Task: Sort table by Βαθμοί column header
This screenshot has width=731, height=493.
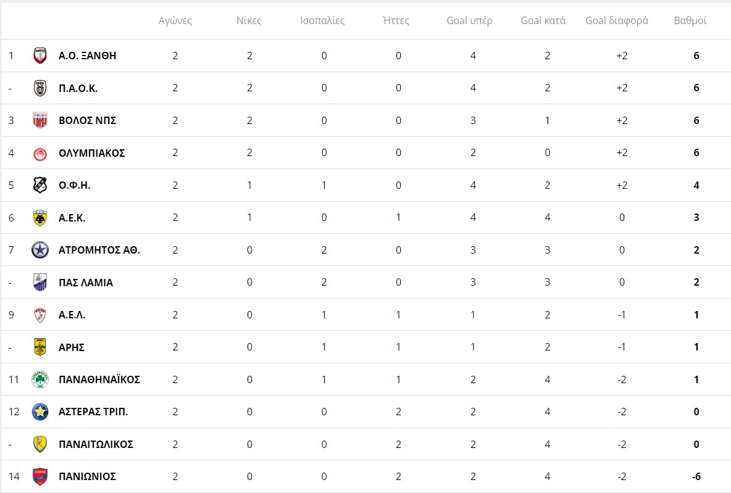Action: [x=690, y=20]
